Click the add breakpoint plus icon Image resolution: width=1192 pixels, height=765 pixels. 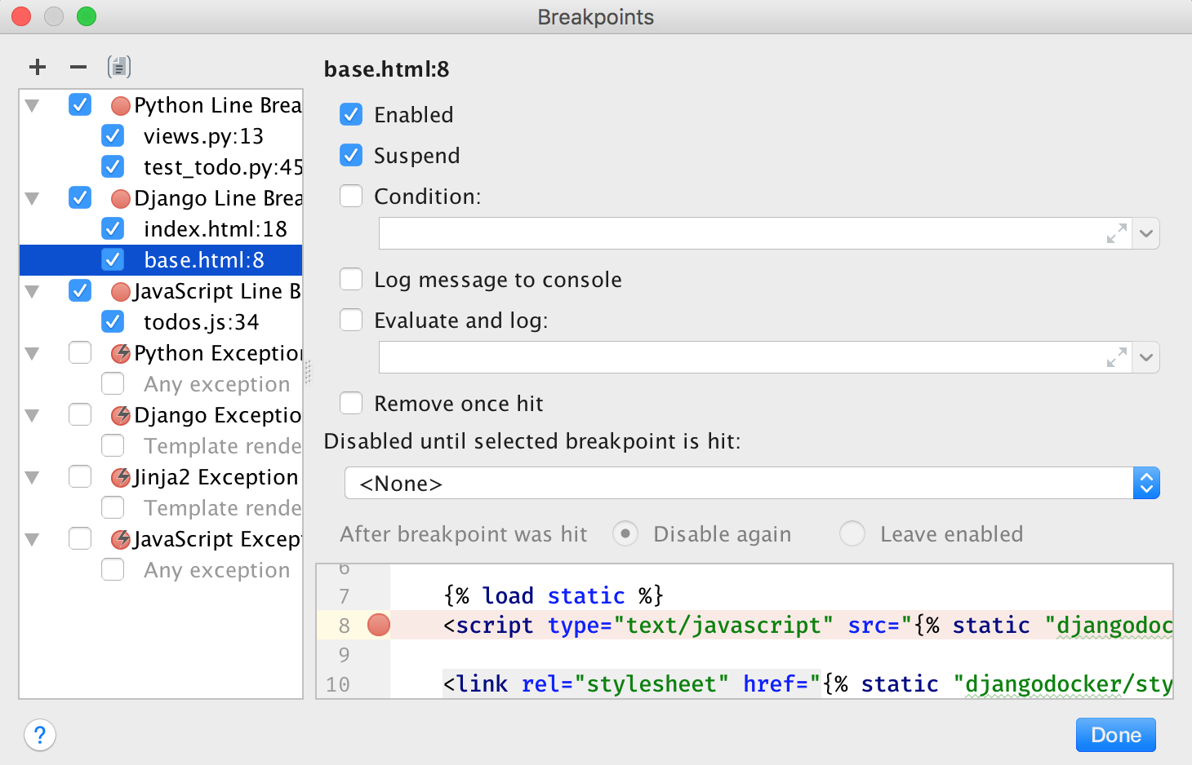pos(38,68)
